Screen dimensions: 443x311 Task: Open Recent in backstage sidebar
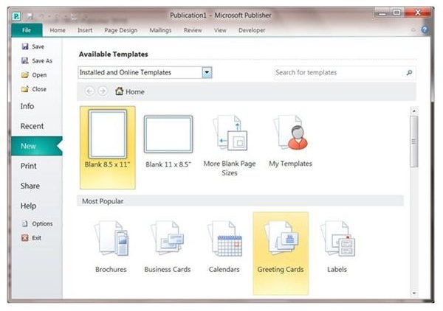[x=32, y=126]
